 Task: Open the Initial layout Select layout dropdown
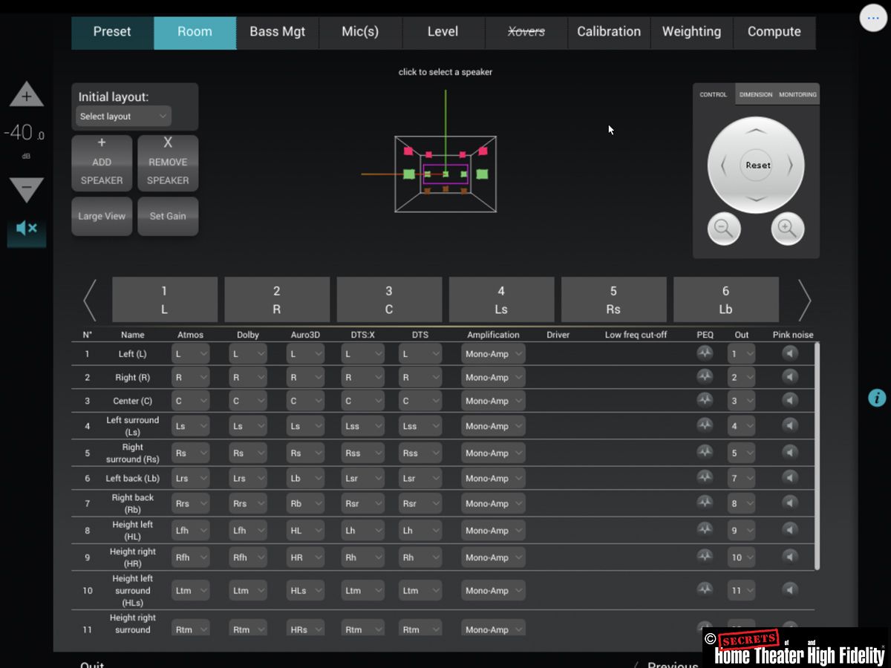click(x=123, y=117)
